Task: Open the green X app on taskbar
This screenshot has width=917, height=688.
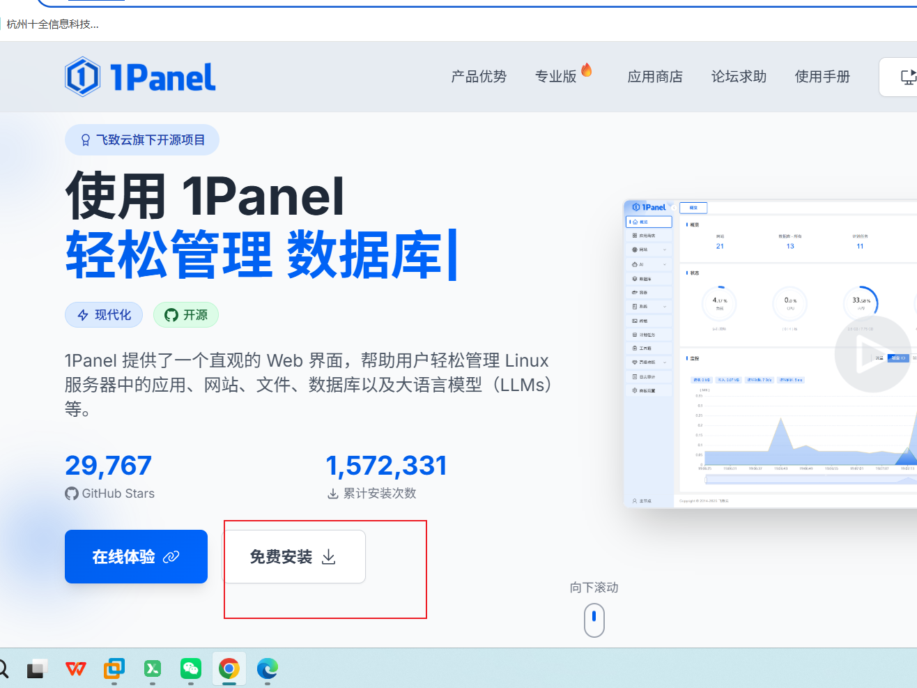Action: pyautogui.click(x=153, y=669)
